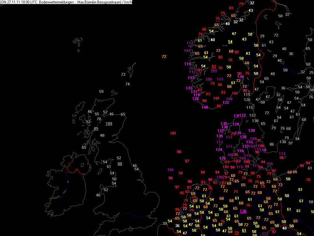
Task: Click the Bodenwettermeldungen map title text
Action: click(57, 2)
